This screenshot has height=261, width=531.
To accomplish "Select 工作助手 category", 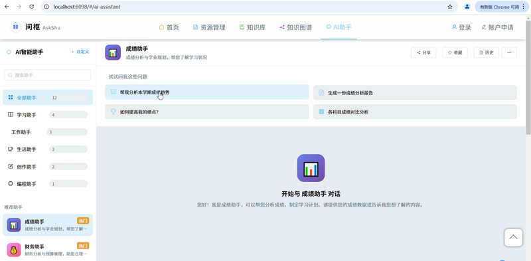I will coord(47,132).
